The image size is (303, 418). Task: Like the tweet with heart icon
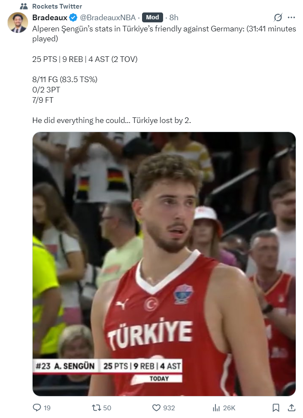(156, 408)
